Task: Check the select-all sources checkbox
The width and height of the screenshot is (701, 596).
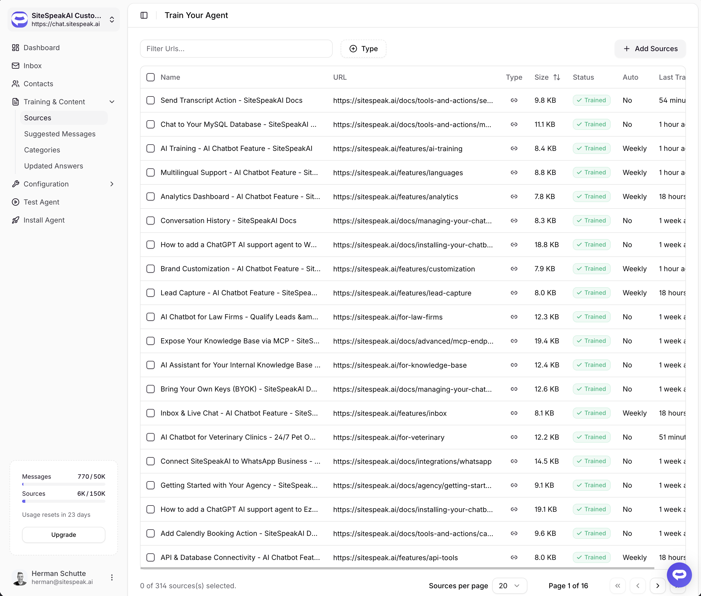Action: click(151, 77)
